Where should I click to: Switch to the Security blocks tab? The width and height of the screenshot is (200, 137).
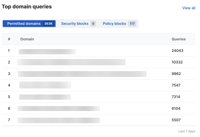[x=75, y=24]
